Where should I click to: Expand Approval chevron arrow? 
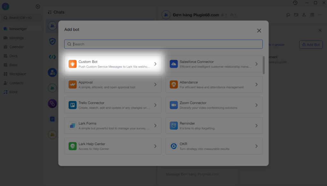[x=156, y=85]
